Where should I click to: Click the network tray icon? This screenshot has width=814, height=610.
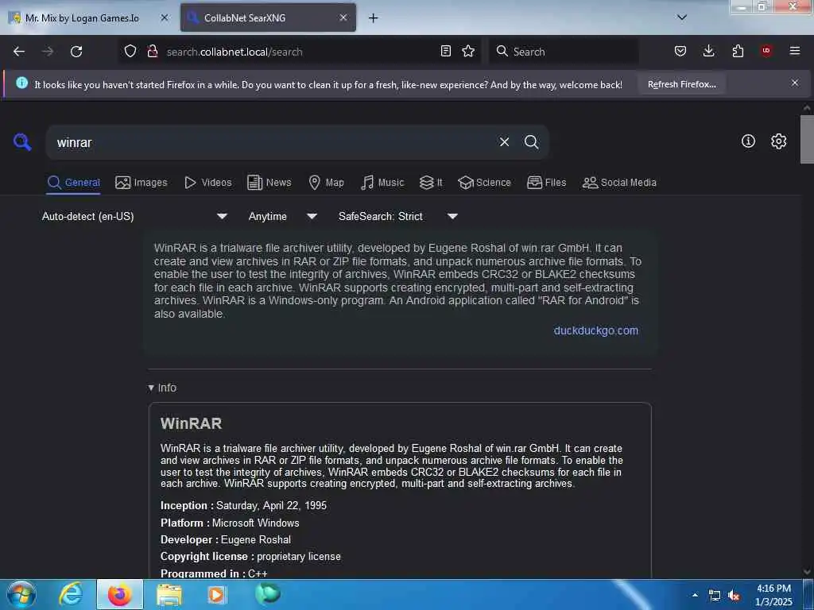[x=715, y=596]
